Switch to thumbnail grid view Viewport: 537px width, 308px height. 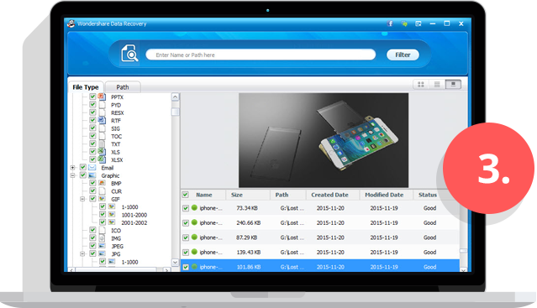tap(421, 85)
